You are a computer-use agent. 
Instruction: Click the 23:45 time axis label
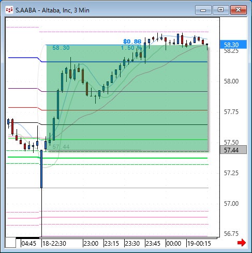[x=153, y=244]
